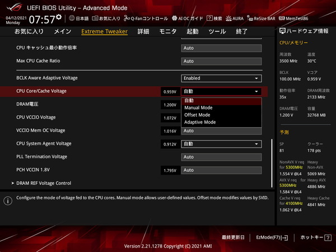The image size is (336, 252).
Task: Choose Manual Mode in dropdown list
Action: click(221, 108)
